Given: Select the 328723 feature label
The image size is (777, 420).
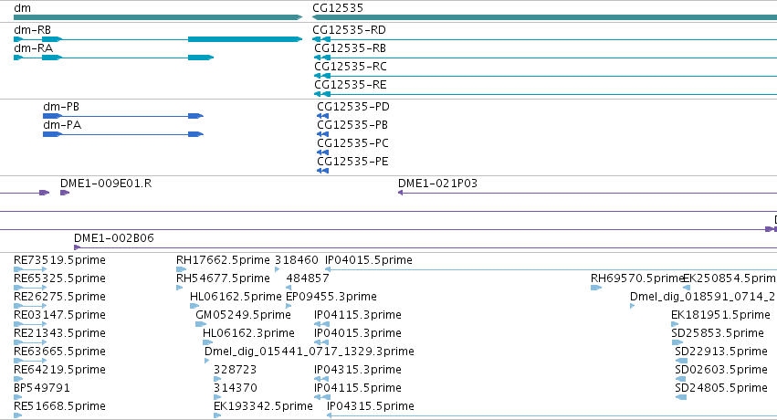Looking at the screenshot, I should click(235, 370).
